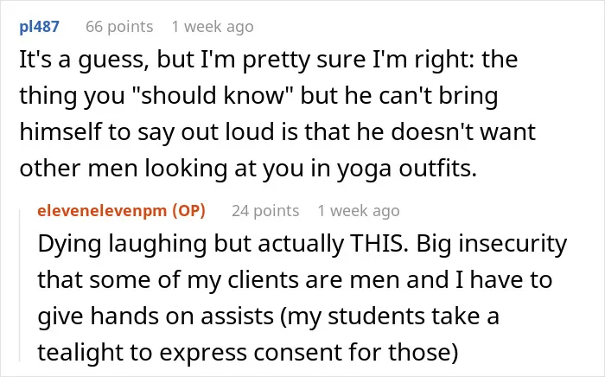Open the top comment's 1 week ago timestamp
Image resolution: width=605 pixels, height=377 pixels.
(213, 27)
